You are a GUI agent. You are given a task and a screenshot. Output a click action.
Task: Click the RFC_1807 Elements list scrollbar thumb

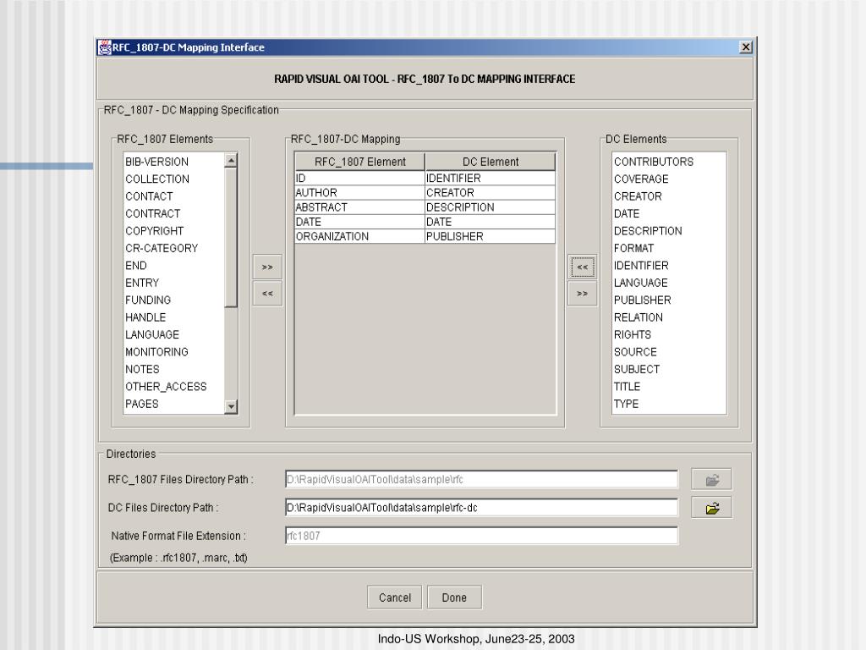click(x=231, y=238)
